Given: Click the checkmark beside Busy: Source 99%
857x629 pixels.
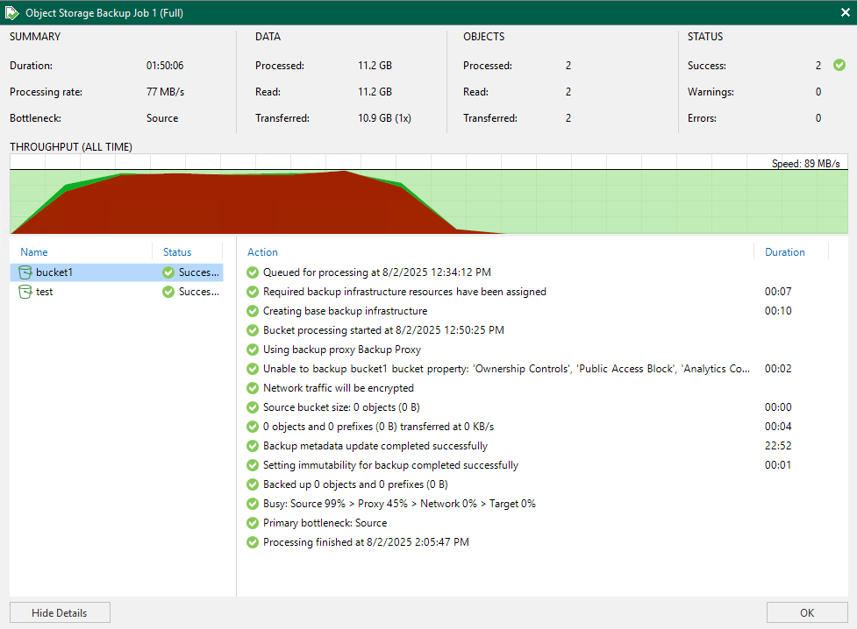Looking at the screenshot, I should [253, 504].
